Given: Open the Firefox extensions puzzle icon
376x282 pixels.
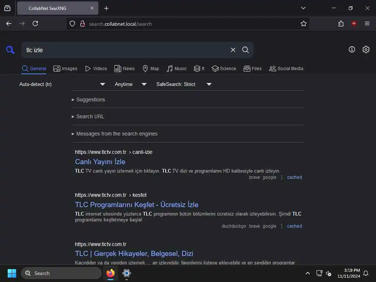Looking at the screenshot, I should (341, 23).
